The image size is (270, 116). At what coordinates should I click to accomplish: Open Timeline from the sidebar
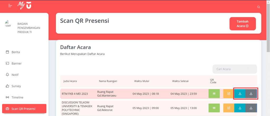pyautogui.click(x=17, y=97)
